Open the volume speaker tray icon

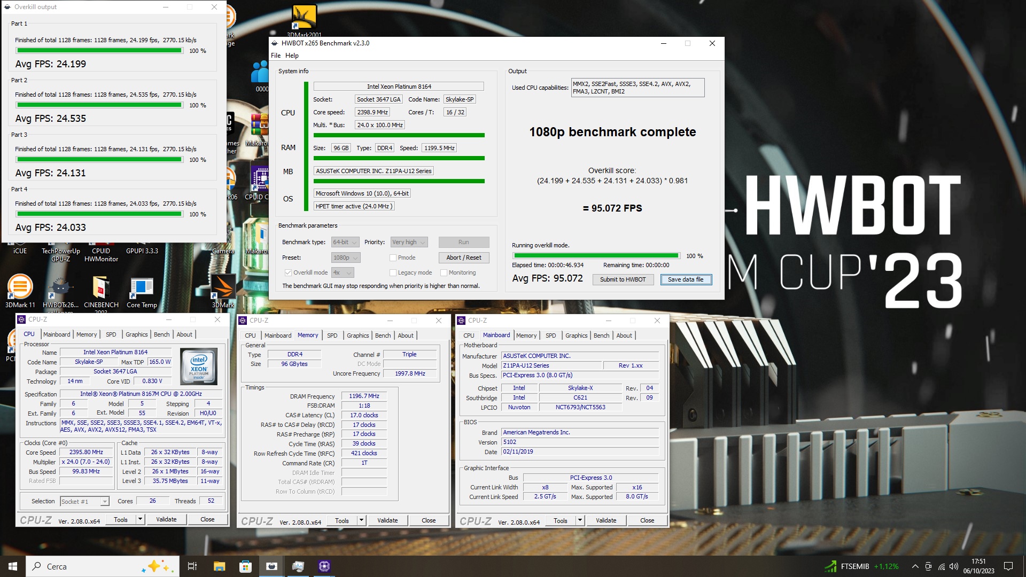click(954, 566)
